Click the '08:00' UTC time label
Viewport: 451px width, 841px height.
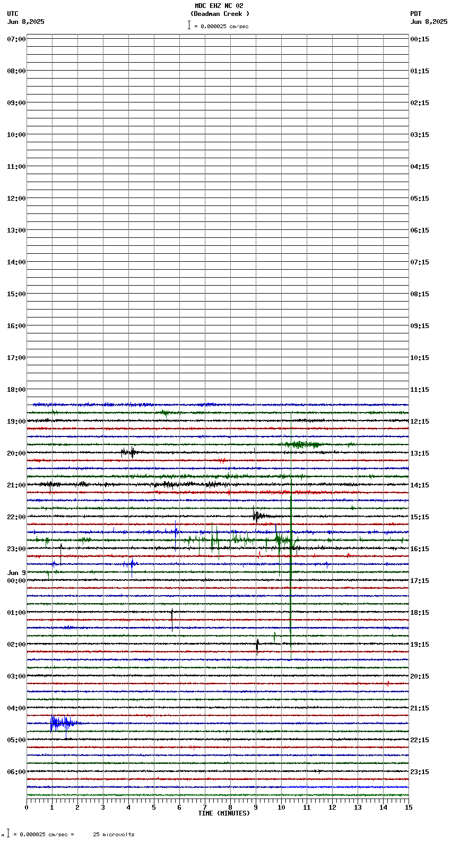16,71
